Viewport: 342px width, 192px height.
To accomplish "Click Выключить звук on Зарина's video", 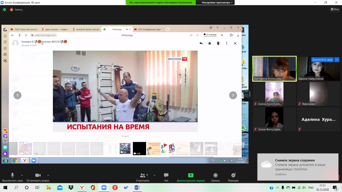I will click(322, 60).
